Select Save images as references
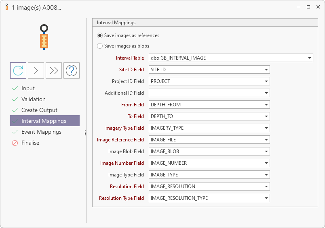This screenshot has width=325, height=228. 100,35
